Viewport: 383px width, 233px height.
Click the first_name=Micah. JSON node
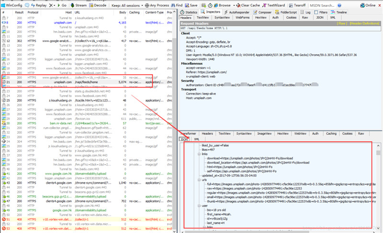pyautogui.click(x=219, y=214)
